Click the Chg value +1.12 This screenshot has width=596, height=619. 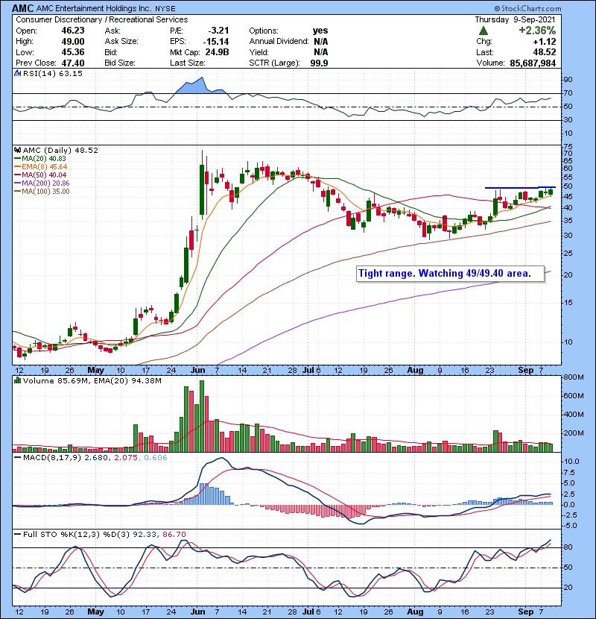[x=545, y=42]
